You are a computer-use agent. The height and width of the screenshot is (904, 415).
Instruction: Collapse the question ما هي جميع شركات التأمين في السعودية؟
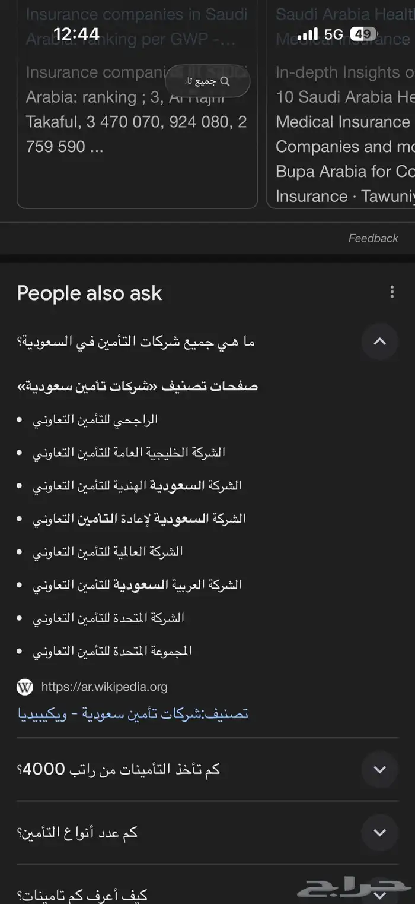379,342
